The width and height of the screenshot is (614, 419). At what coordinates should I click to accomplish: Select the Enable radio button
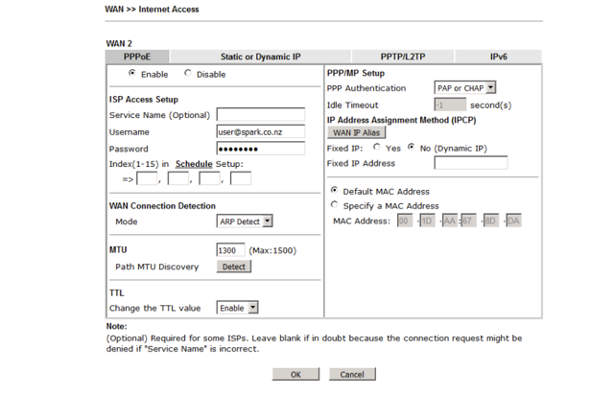pos(132,74)
